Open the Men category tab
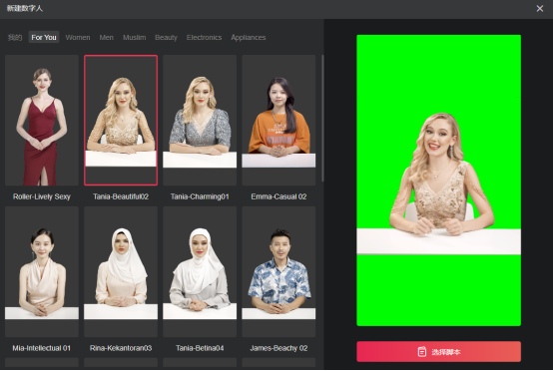The image size is (553, 371). point(106,37)
